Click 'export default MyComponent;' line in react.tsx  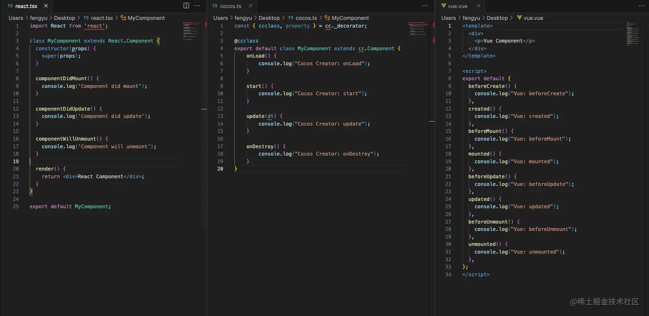click(70, 207)
